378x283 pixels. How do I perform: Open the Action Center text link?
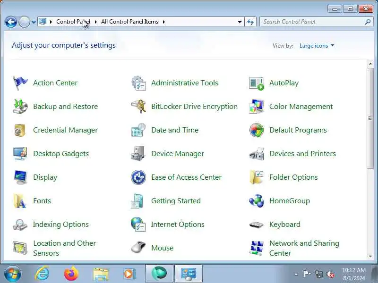pos(55,83)
